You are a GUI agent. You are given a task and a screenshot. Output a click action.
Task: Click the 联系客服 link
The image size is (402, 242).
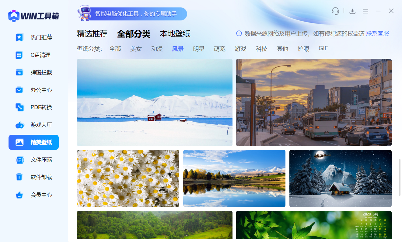(x=377, y=34)
